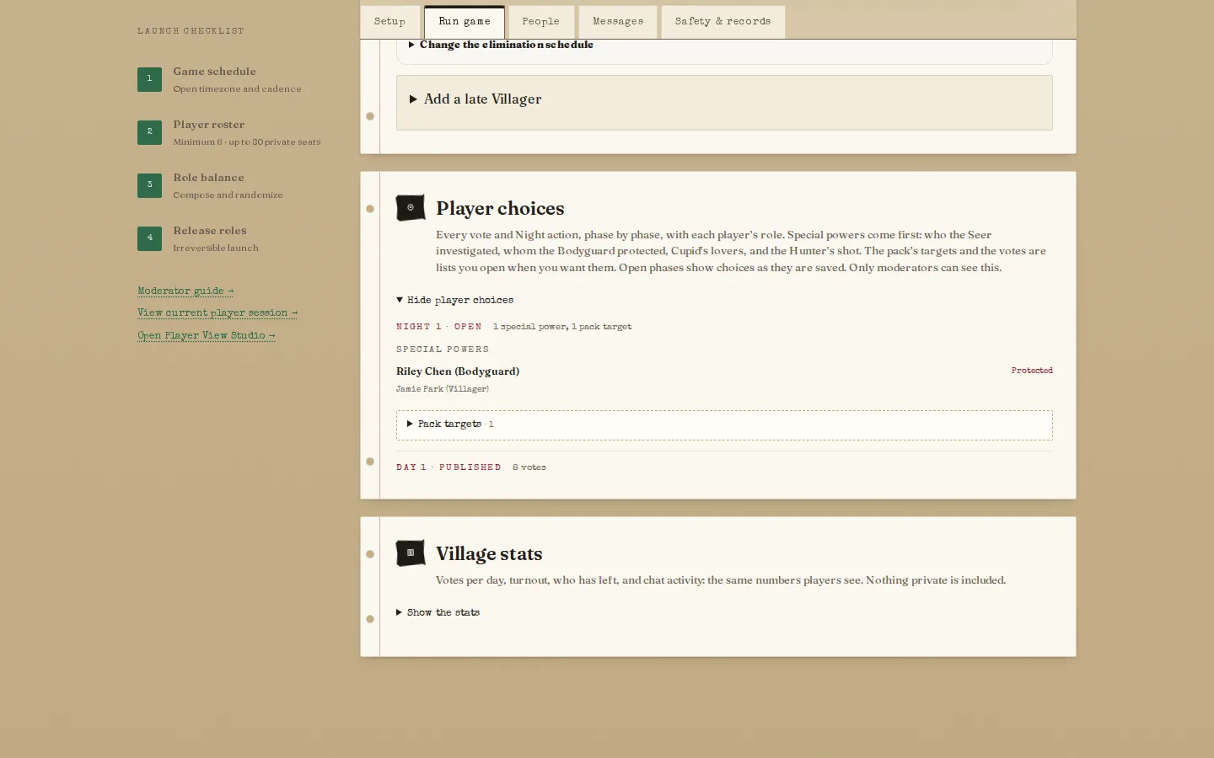The width and height of the screenshot is (1214, 758).
Task: Click the Protected status label
Action: (1032, 371)
